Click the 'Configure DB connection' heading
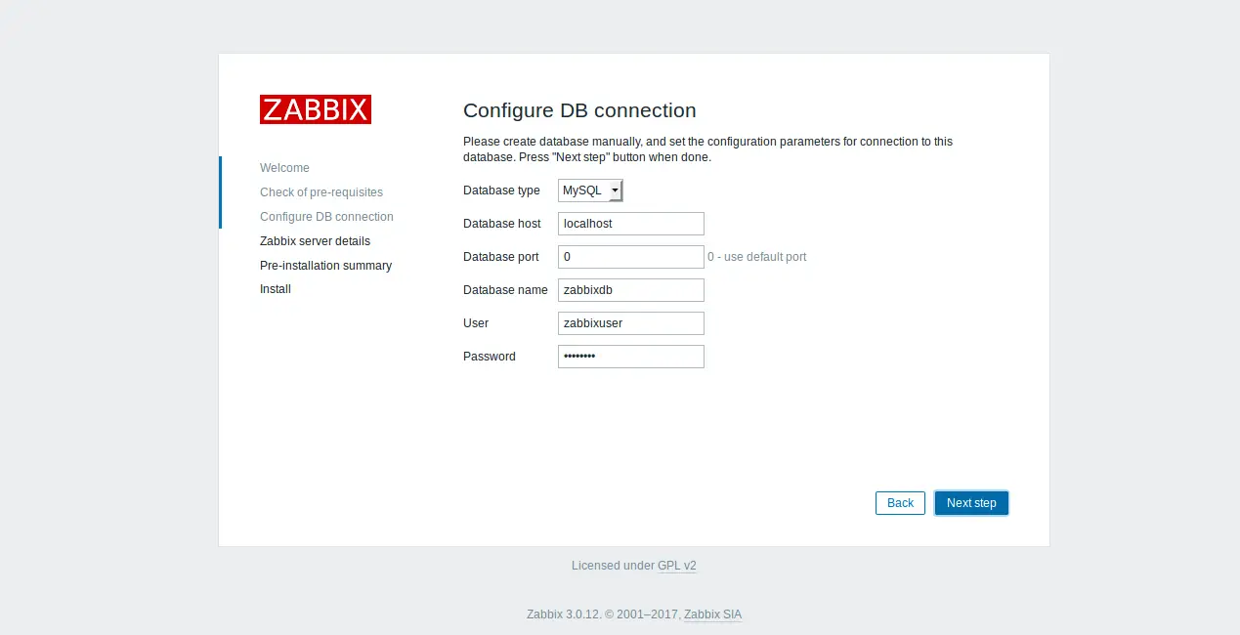Viewport: 1240px width, 635px height. pos(579,110)
